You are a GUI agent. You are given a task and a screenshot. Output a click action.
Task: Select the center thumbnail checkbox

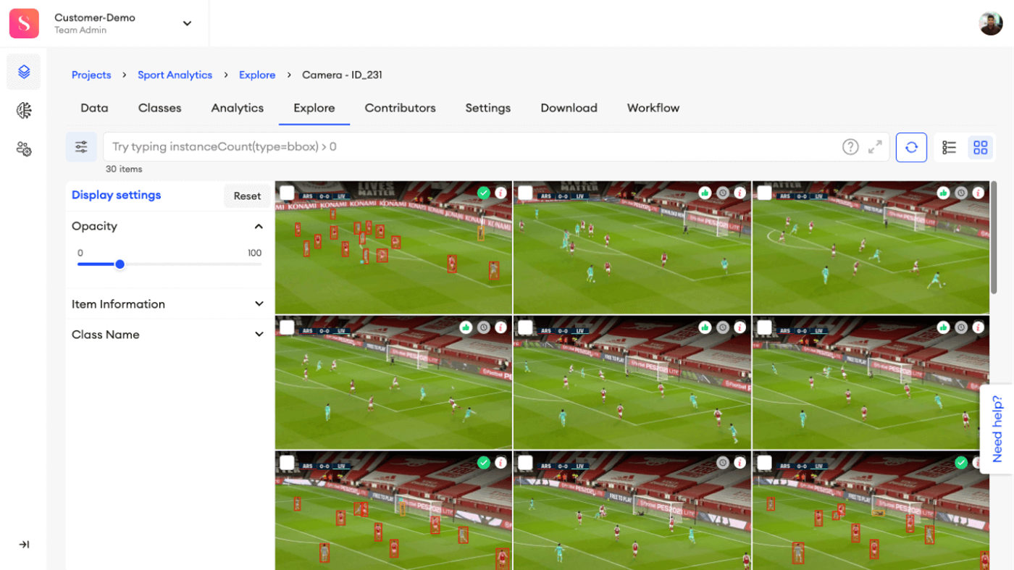tap(525, 327)
